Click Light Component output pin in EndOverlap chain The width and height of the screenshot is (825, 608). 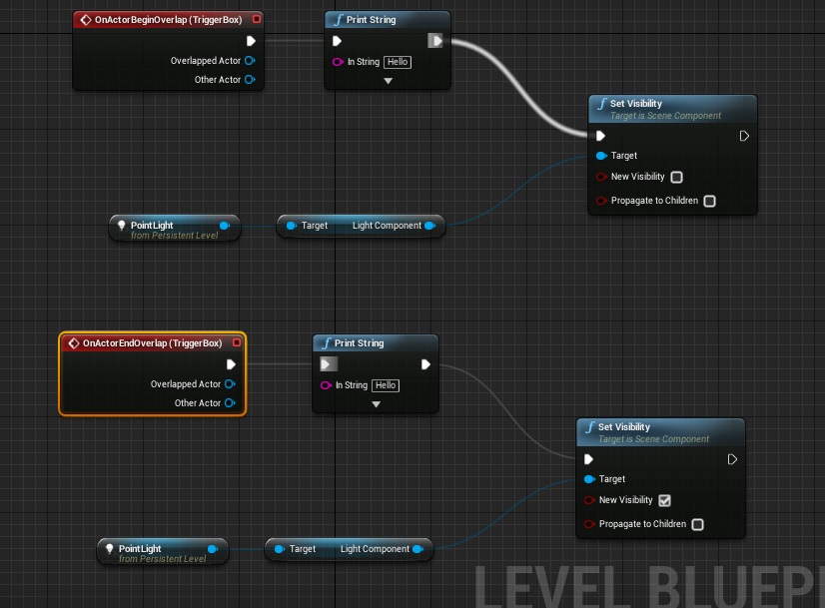pyautogui.click(x=417, y=549)
